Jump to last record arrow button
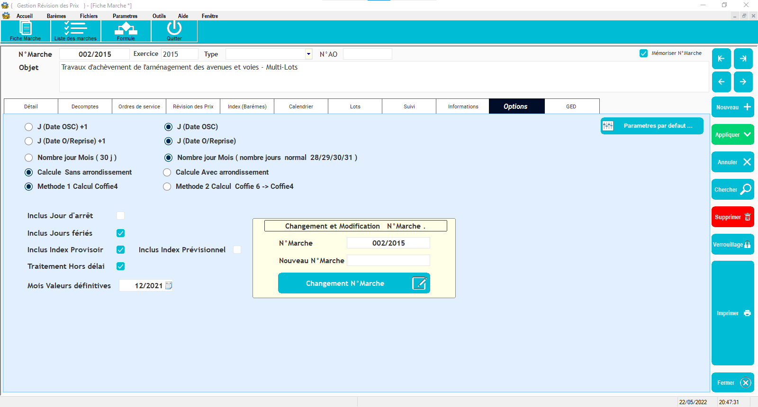The image size is (758, 407). click(743, 59)
